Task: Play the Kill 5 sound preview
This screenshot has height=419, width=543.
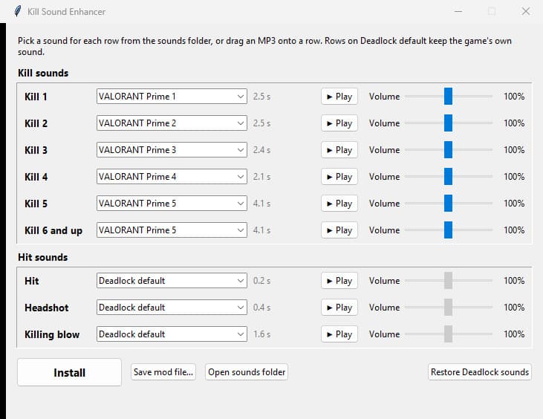Action: [339, 204]
